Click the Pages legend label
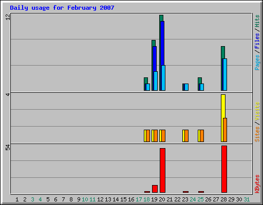This screenshot has width=263, height=205. click(x=257, y=63)
